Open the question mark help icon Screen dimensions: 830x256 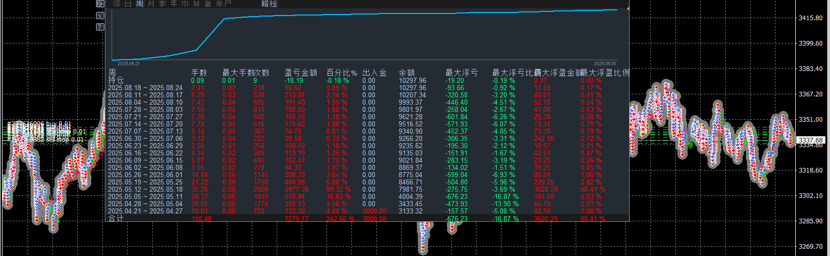(100, 26)
